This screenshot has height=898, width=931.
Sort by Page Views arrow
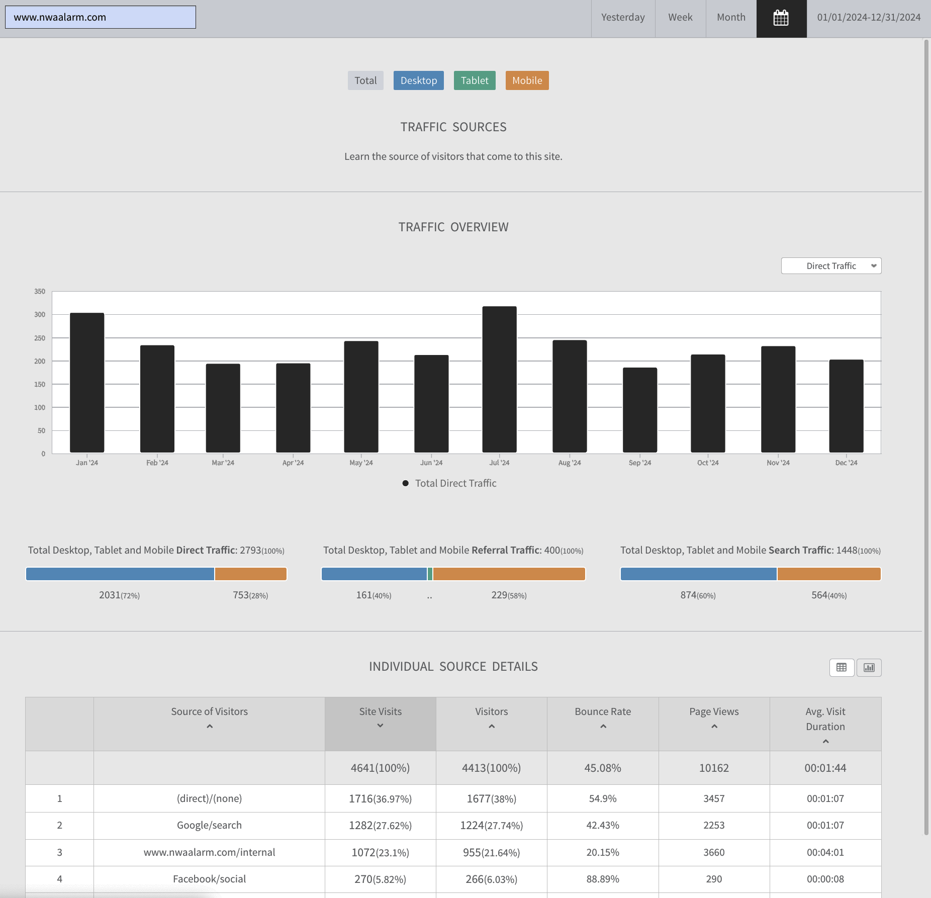(x=714, y=726)
